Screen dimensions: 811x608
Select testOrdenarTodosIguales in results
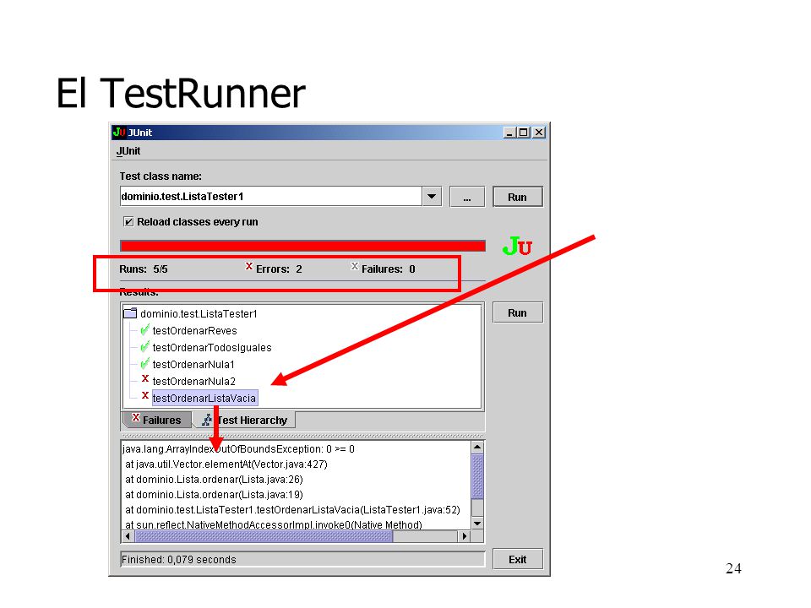pyautogui.click(x=212, y=348)
